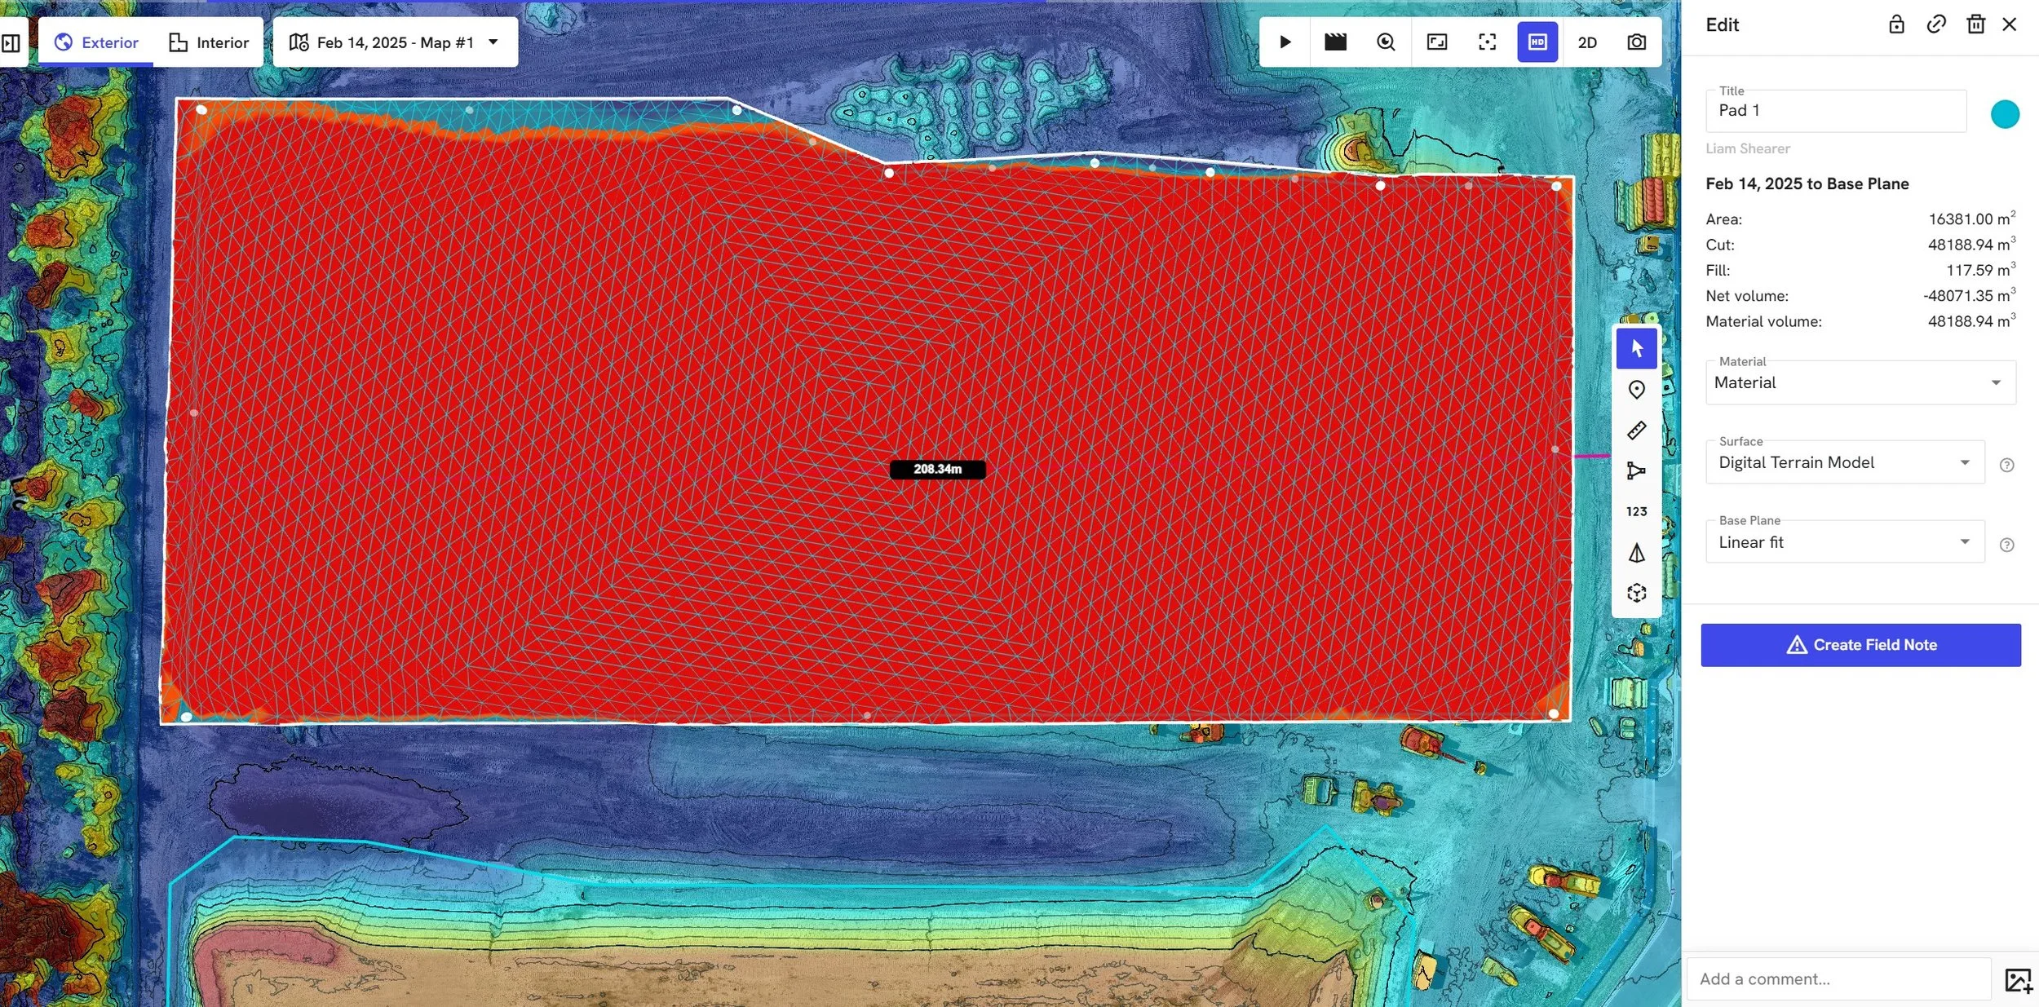Activate the magnifier inspection tool
Image resolution: width=2039 pixels, height=1007 pixels.
pos(1385,42)
